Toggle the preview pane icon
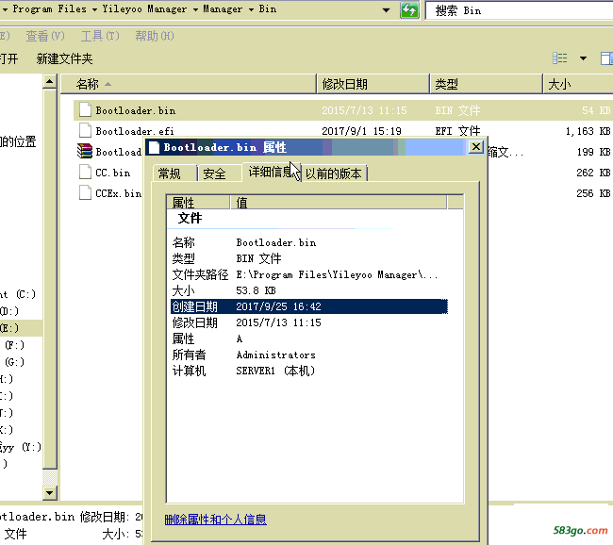Image resolution: width=613 pixels, height=545 pixels. click(606, 58)
